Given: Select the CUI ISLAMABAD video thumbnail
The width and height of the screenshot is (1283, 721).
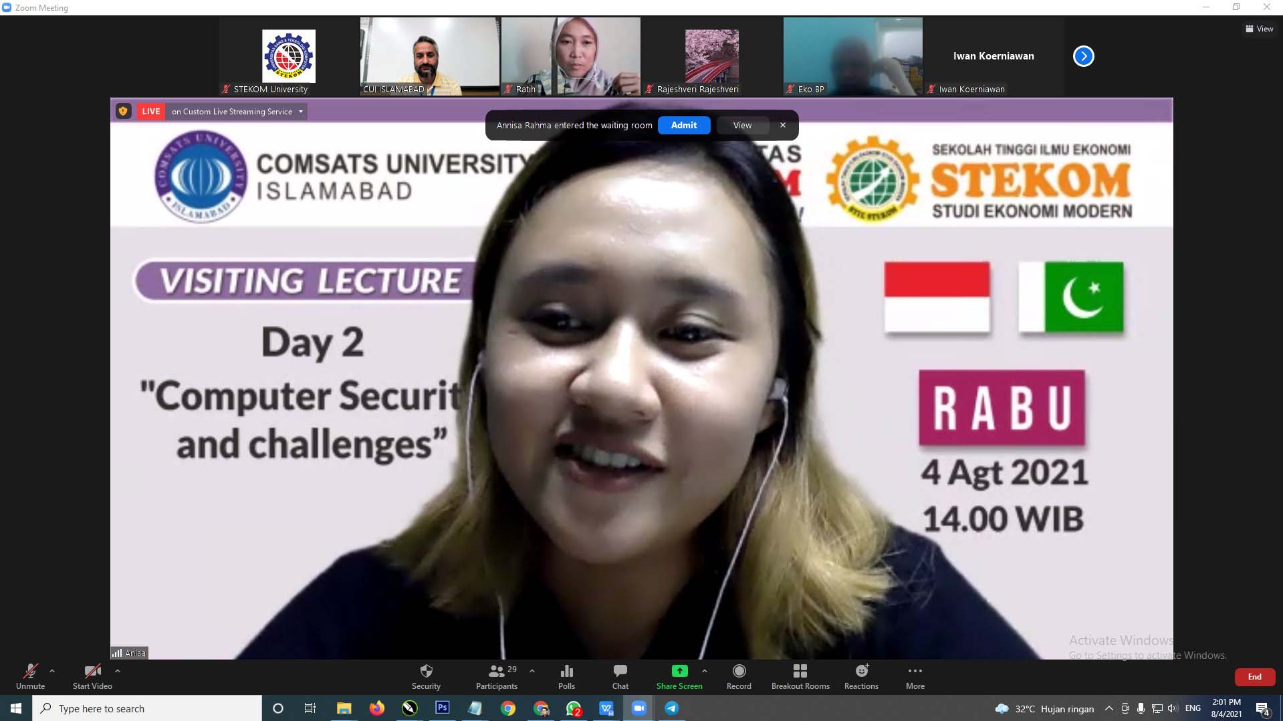Looking at the screenshot, I should coord(430,56).
